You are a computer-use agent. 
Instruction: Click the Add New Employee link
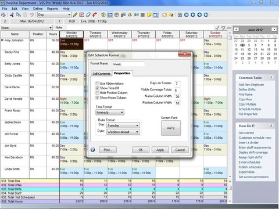click(x=251, y=85)
